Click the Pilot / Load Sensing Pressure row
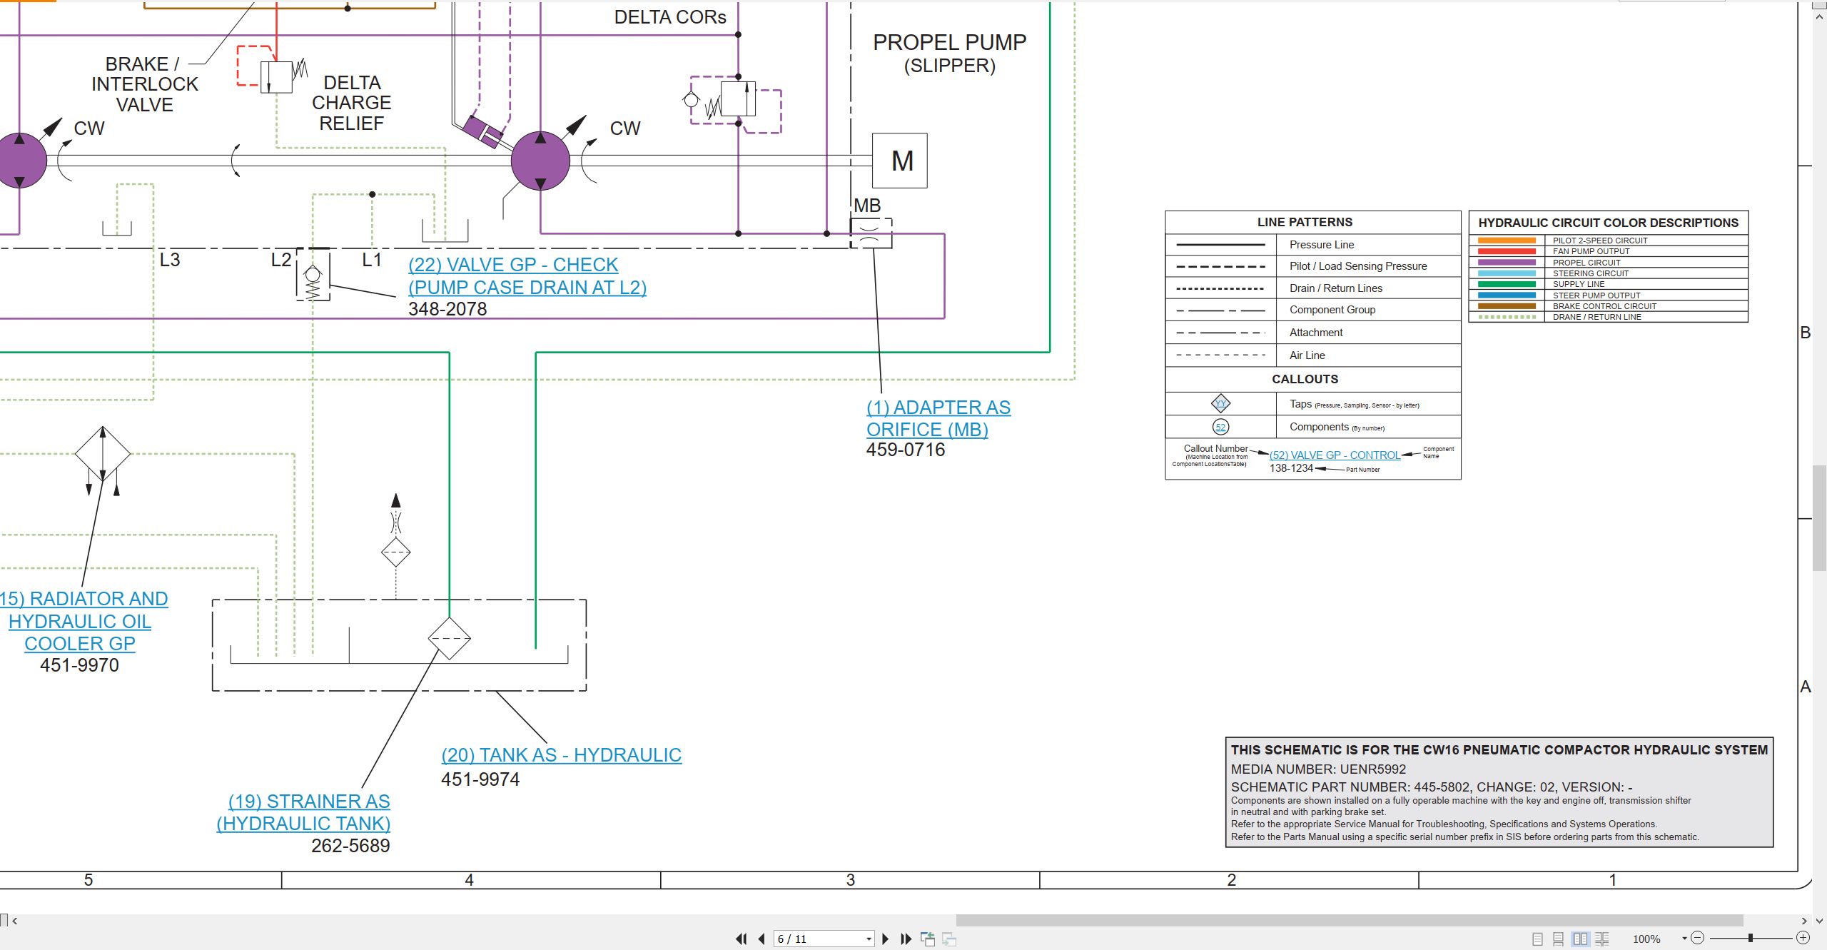 (1313, 266)
